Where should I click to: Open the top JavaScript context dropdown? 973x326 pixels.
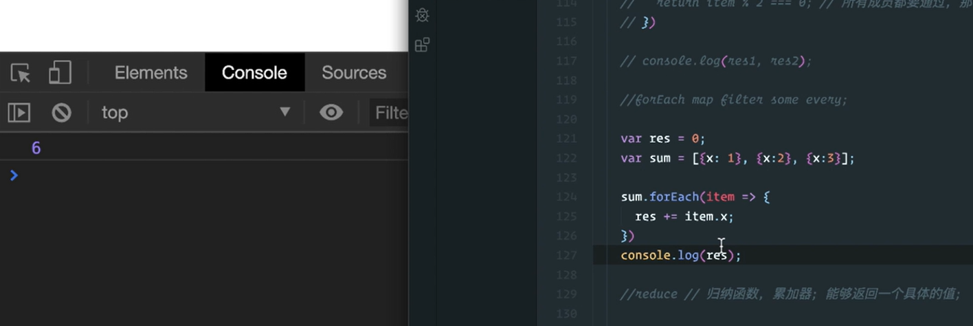(x=196, y=112)
